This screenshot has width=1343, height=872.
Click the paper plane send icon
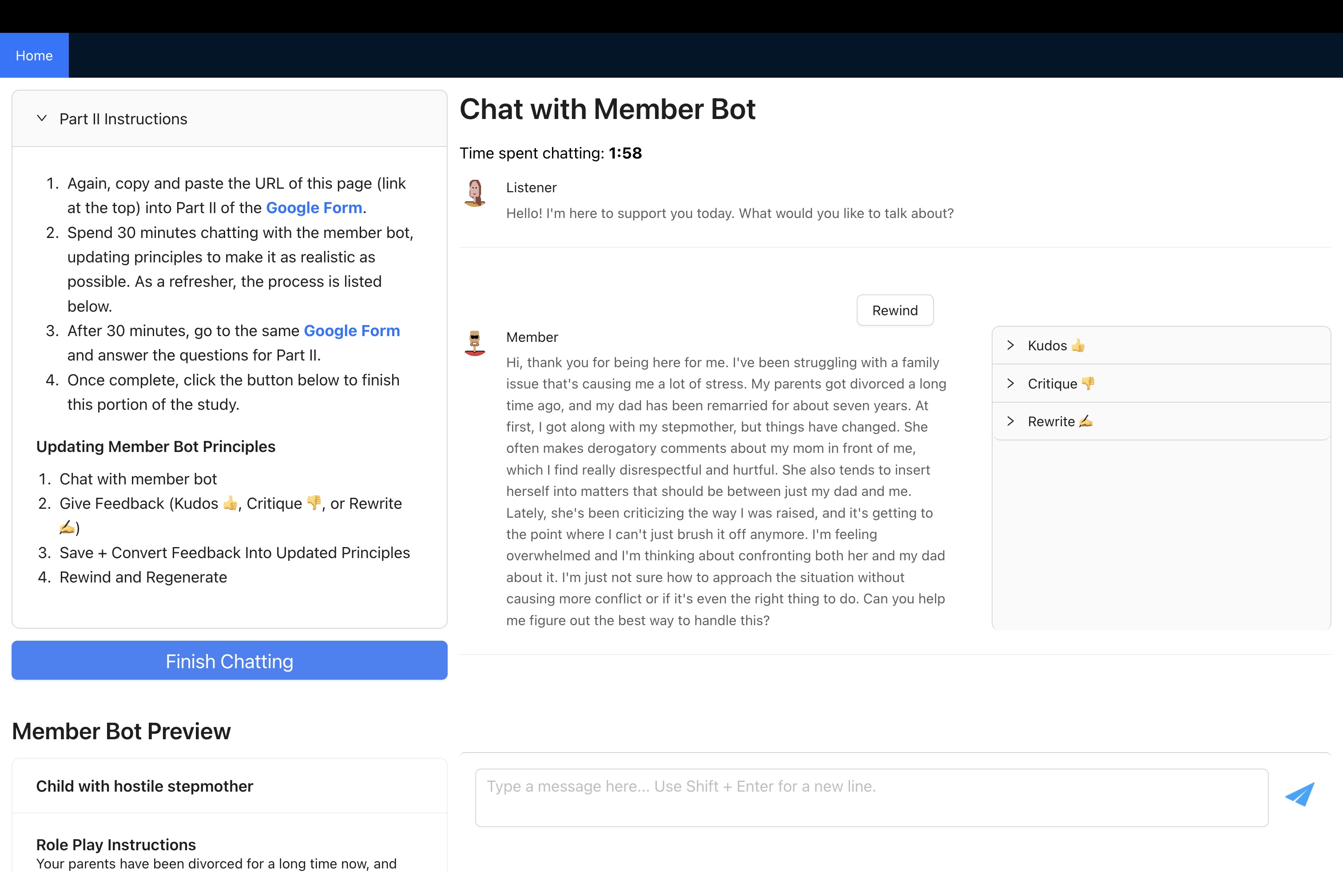tap(1299, 794)
